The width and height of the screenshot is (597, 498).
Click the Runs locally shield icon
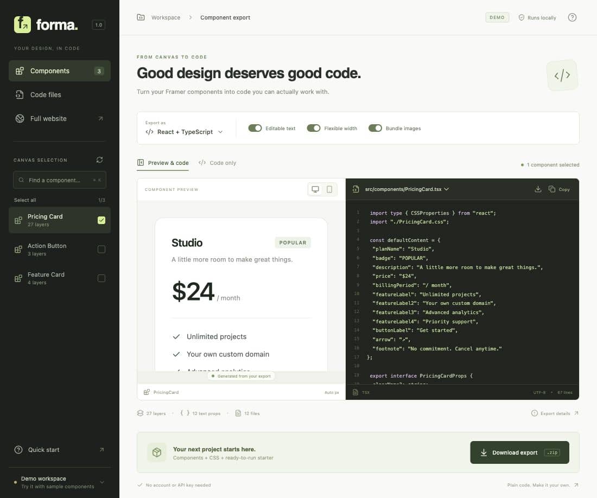pos(522,17)
